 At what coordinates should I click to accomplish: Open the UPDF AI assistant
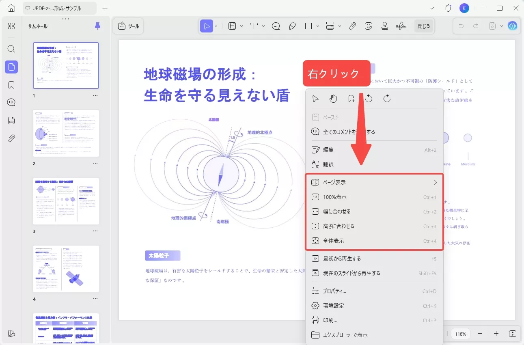pyautogui.click(x=512, y=26)
